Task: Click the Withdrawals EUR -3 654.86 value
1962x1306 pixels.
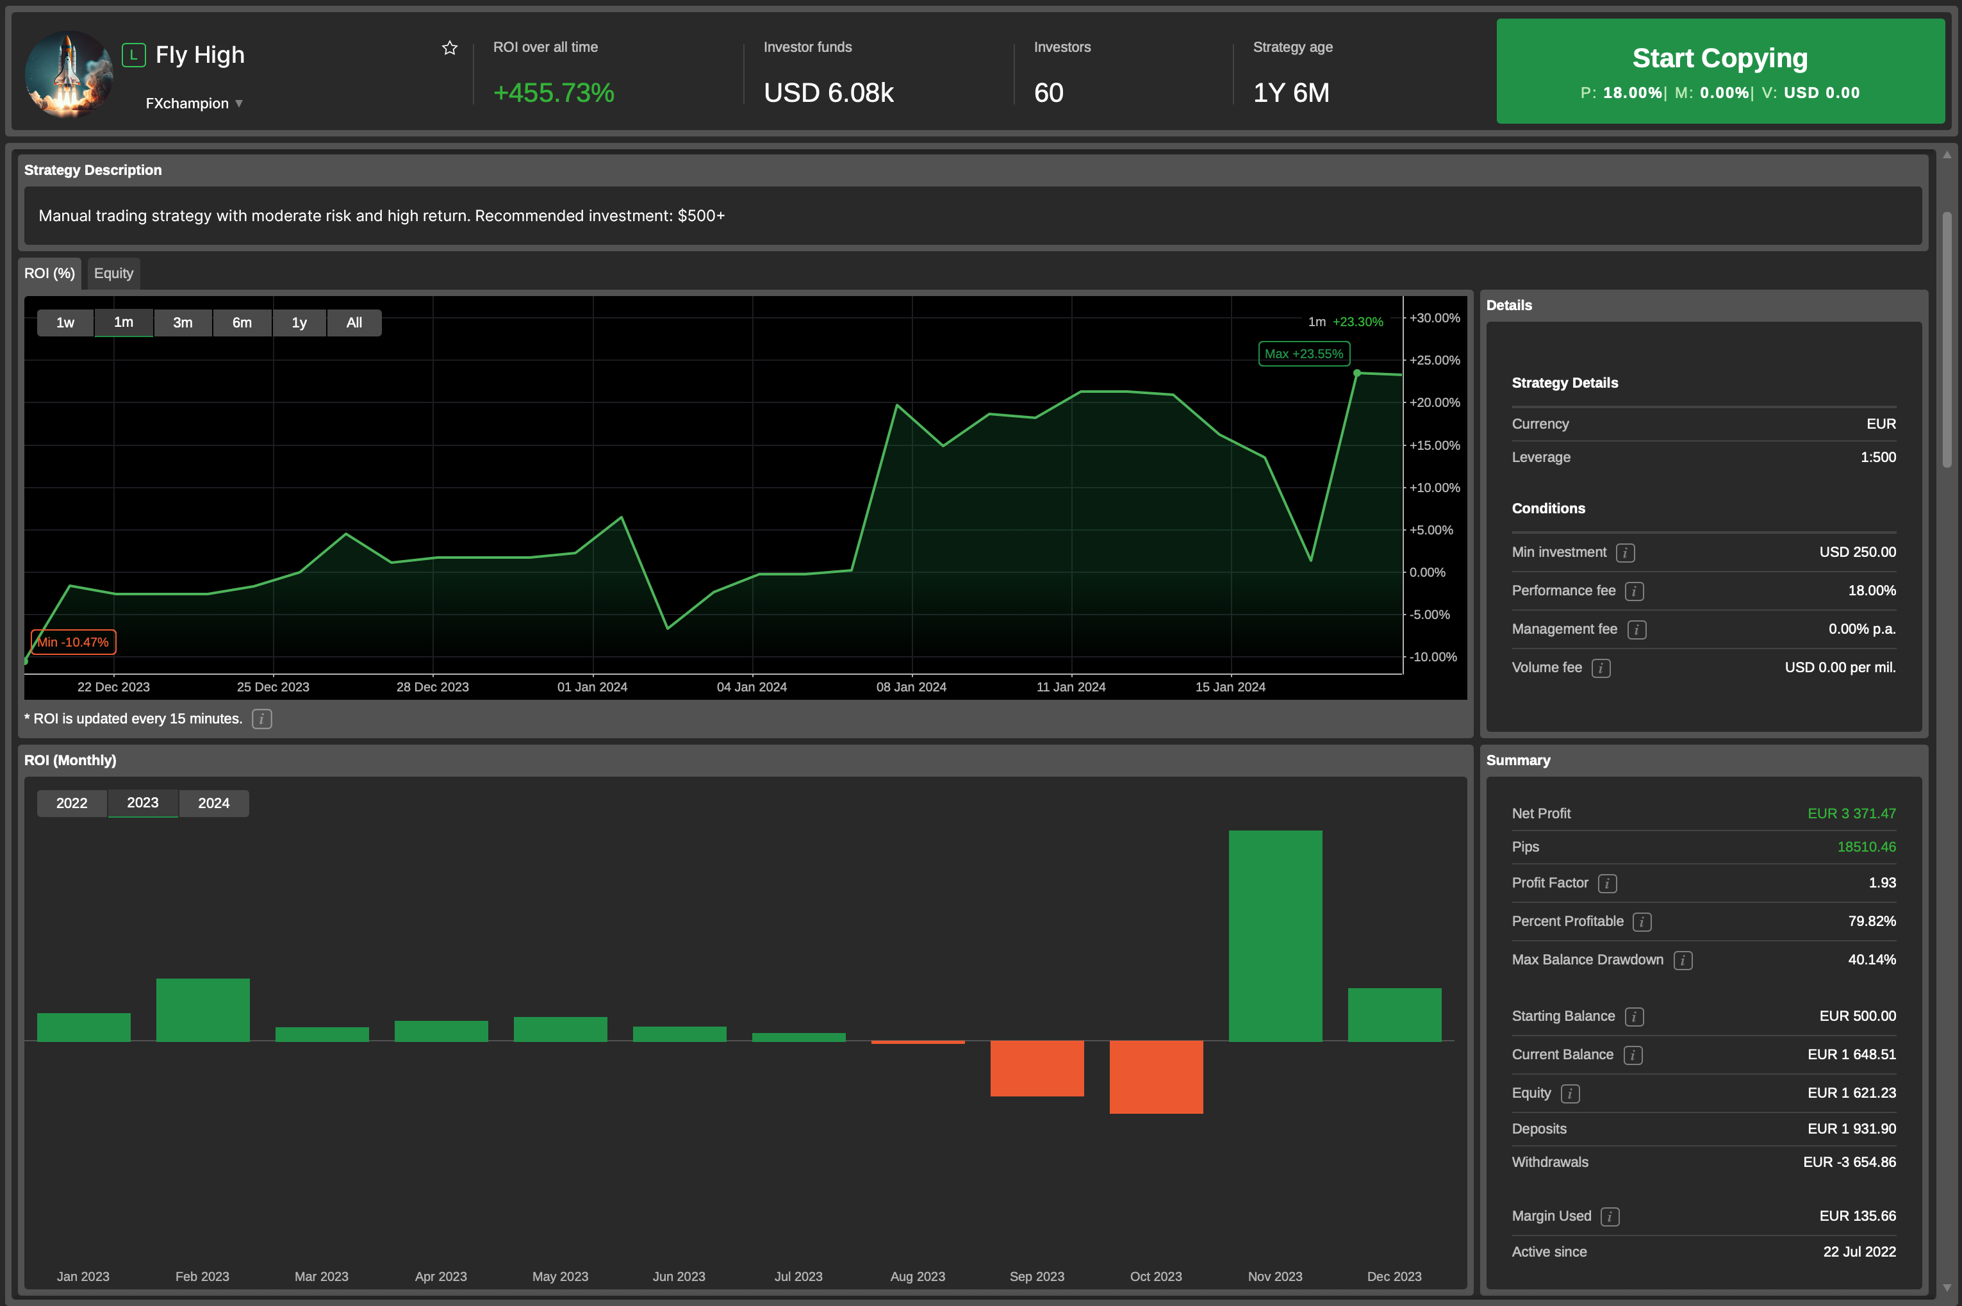Action: (x=1849, y=1162)
